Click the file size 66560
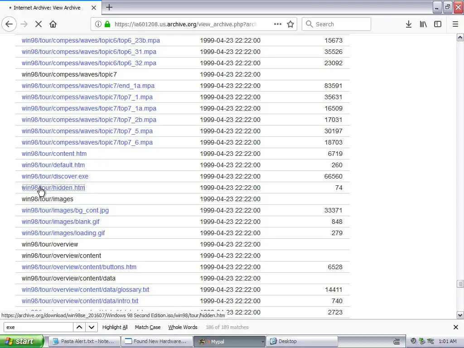Screen dimensions: 464x348 tap(333, 176)
